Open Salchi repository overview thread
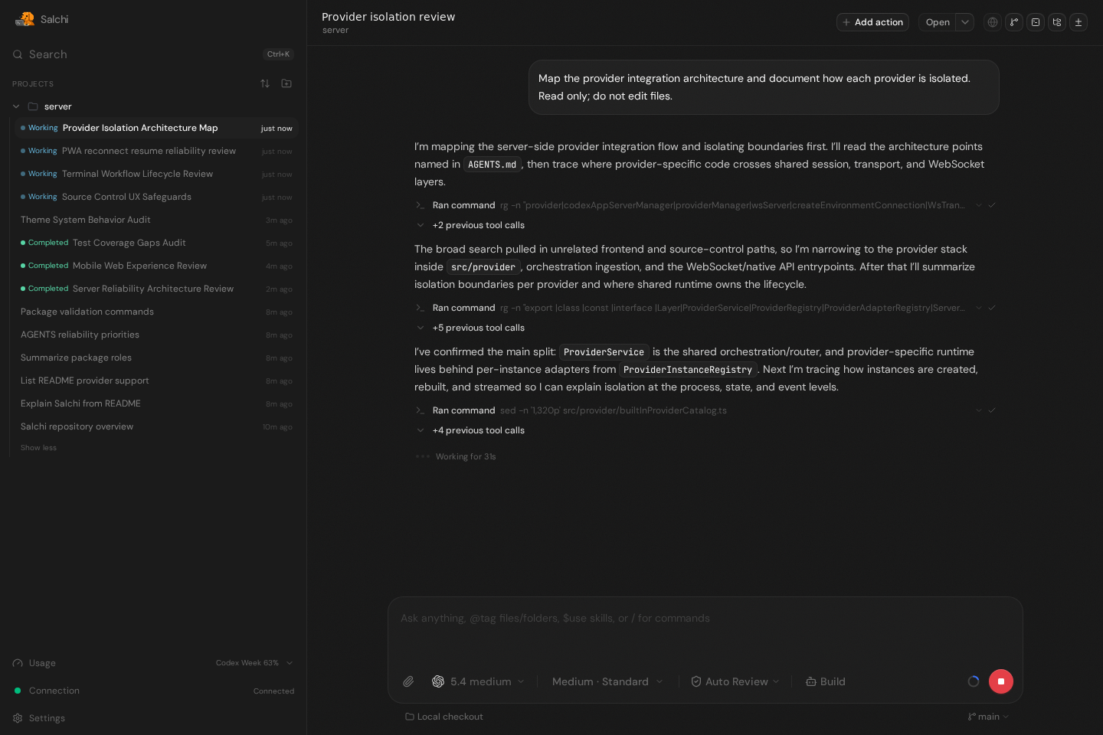This screenshot has height=735, width=1103. click(x=156, y=426)
